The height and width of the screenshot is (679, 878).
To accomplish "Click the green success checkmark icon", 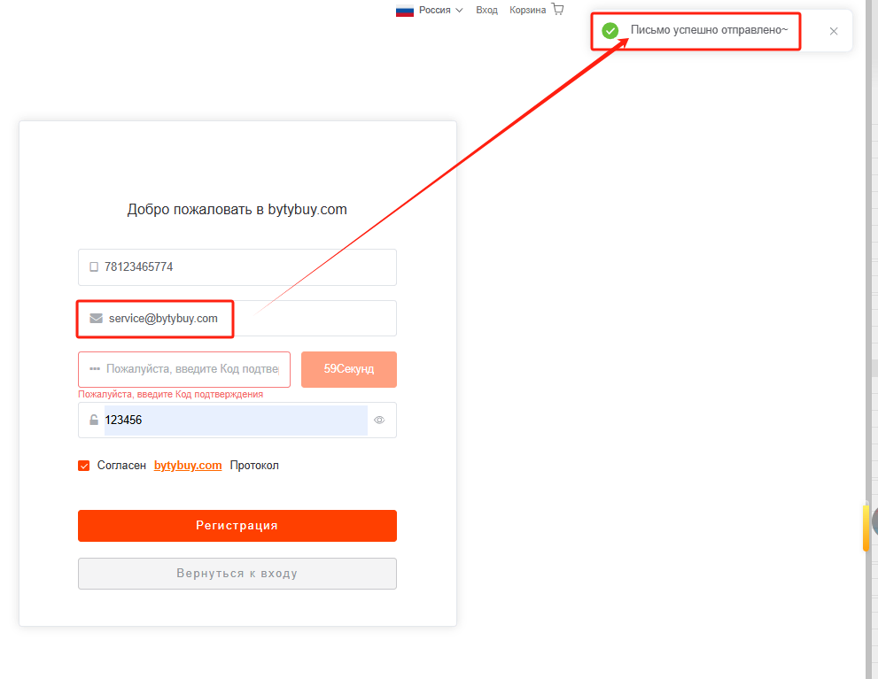I will [610, 31].
